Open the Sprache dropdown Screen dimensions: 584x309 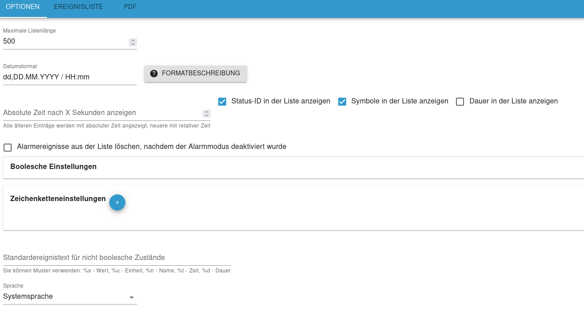coord(70,297)
